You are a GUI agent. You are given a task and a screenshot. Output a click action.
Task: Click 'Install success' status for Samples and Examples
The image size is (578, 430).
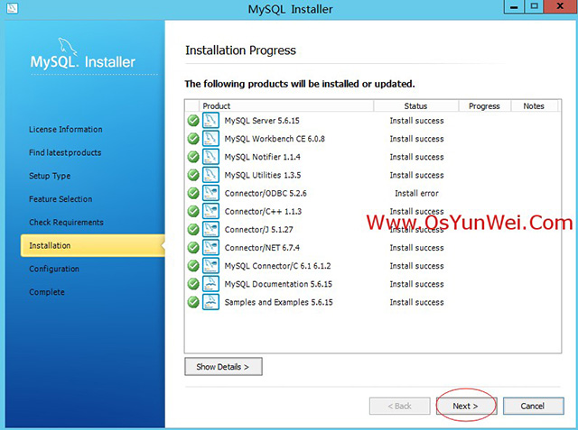tap(416, 302)
